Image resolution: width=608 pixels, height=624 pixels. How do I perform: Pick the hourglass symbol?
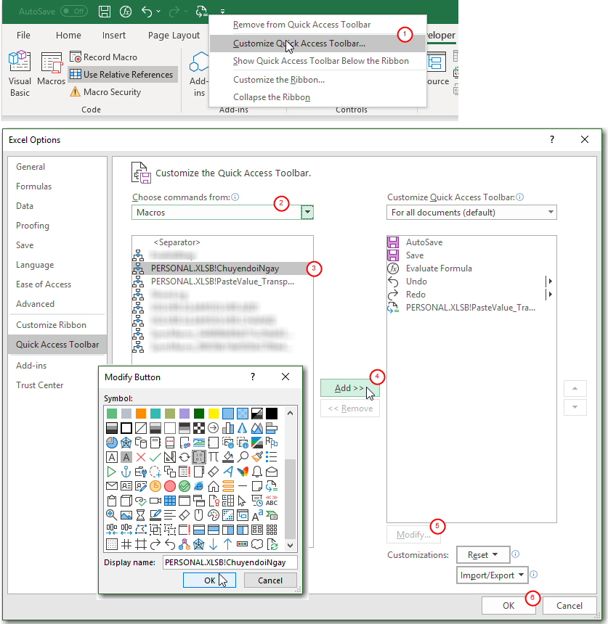(x=141, y=515)
